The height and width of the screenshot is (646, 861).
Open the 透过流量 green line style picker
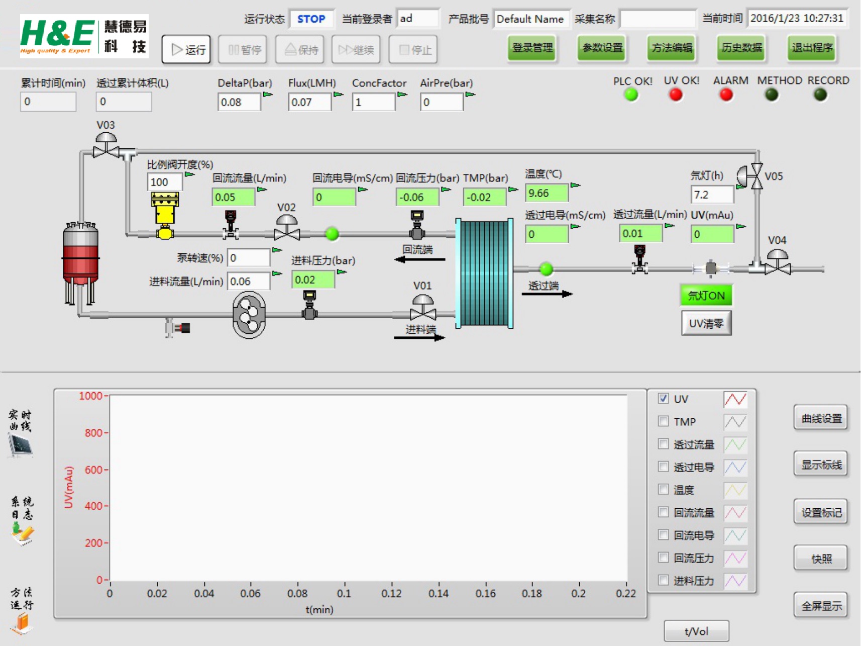point(735,444)
